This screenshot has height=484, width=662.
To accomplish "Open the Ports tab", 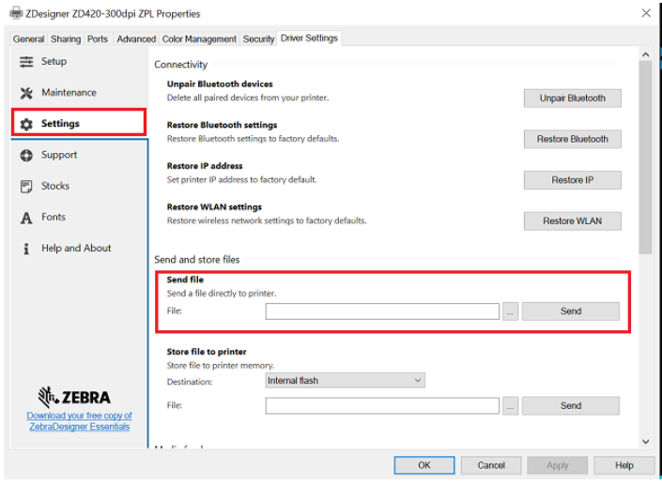I will (x=98, y=39).
